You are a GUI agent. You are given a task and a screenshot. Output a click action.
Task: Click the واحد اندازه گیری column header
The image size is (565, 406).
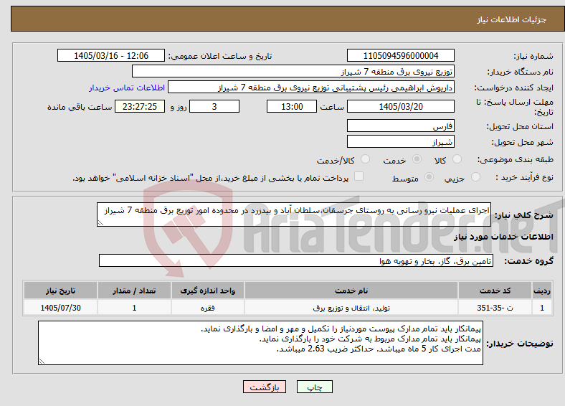207,291
